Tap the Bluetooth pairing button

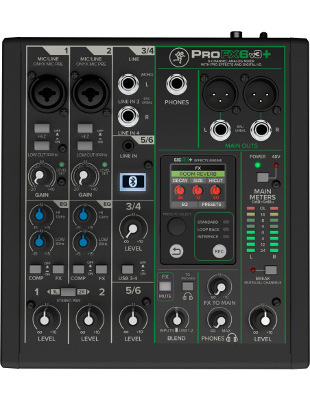coord(133,182)
